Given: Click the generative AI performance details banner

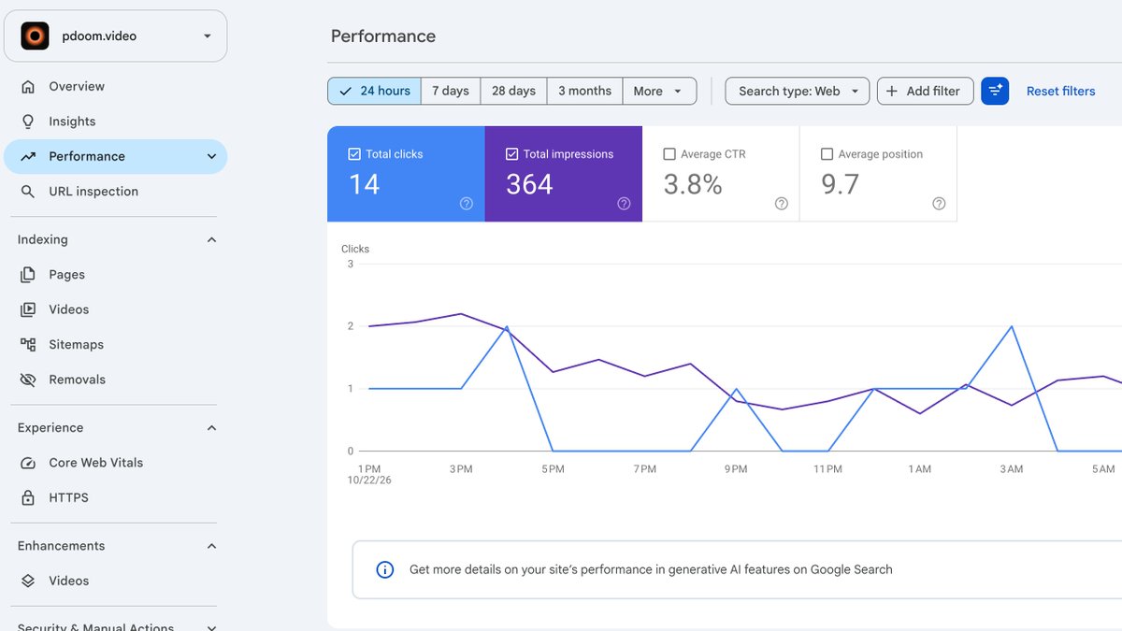Looking at the screenshot, I should pos(737,569).
